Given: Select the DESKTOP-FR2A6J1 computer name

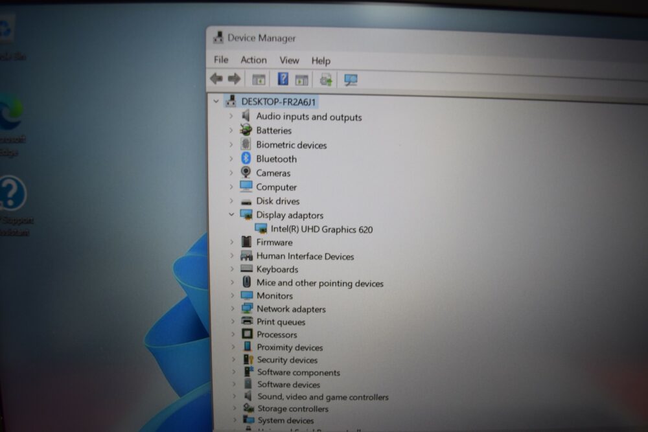Looking at the screenshot, I should point(279,102).
